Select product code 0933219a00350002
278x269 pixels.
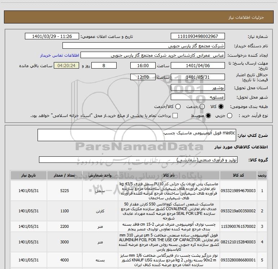(238, 211)
